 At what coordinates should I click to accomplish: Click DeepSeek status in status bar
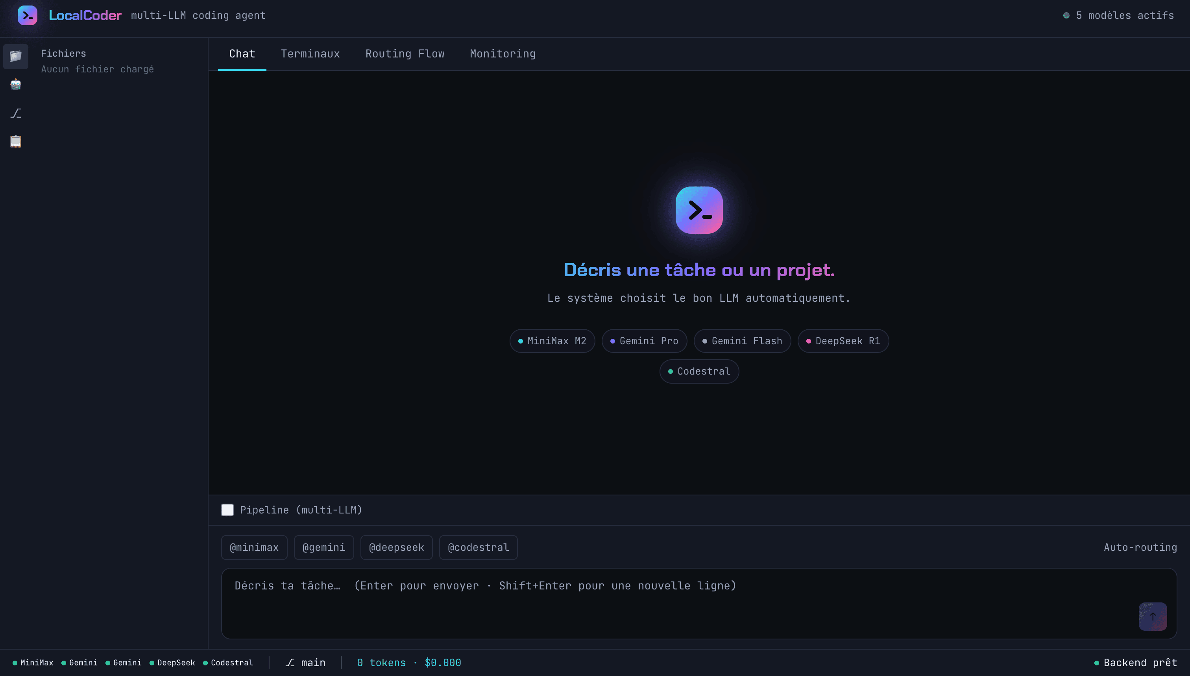coord(172,663)
